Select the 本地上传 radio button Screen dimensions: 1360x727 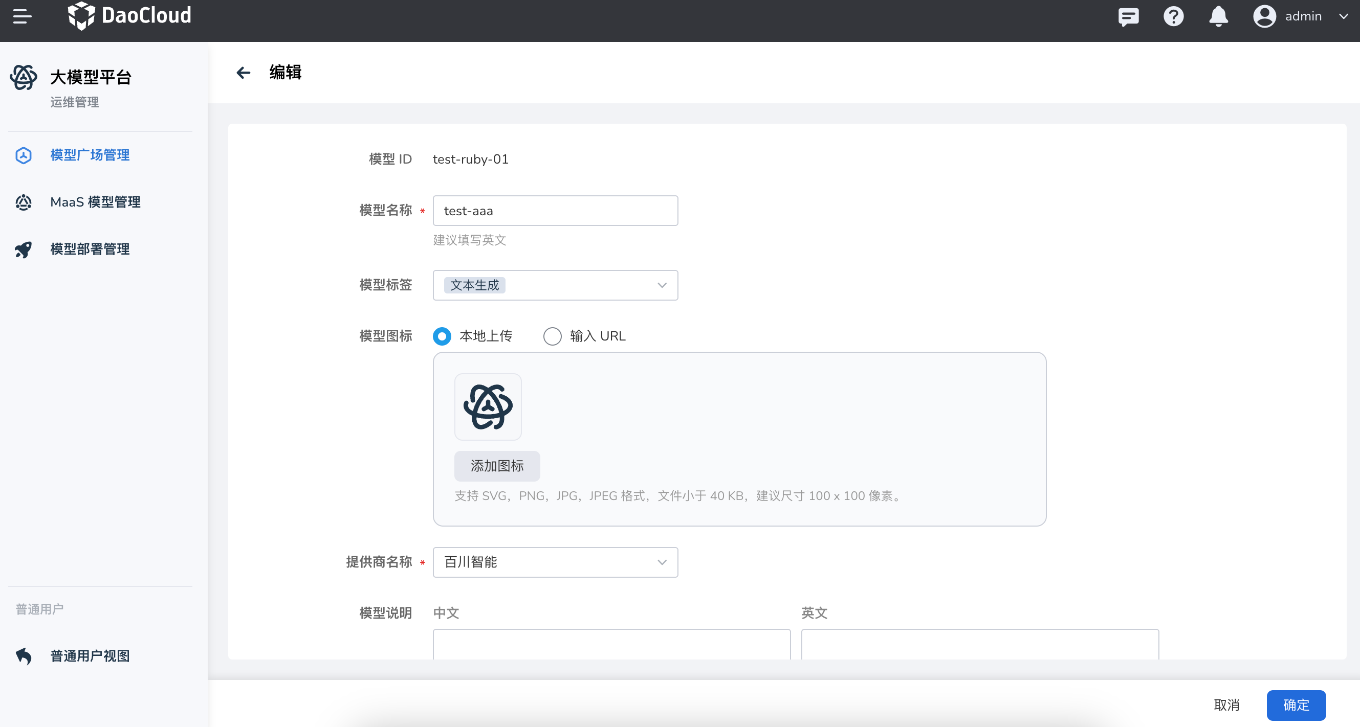(x=442, y=336)
